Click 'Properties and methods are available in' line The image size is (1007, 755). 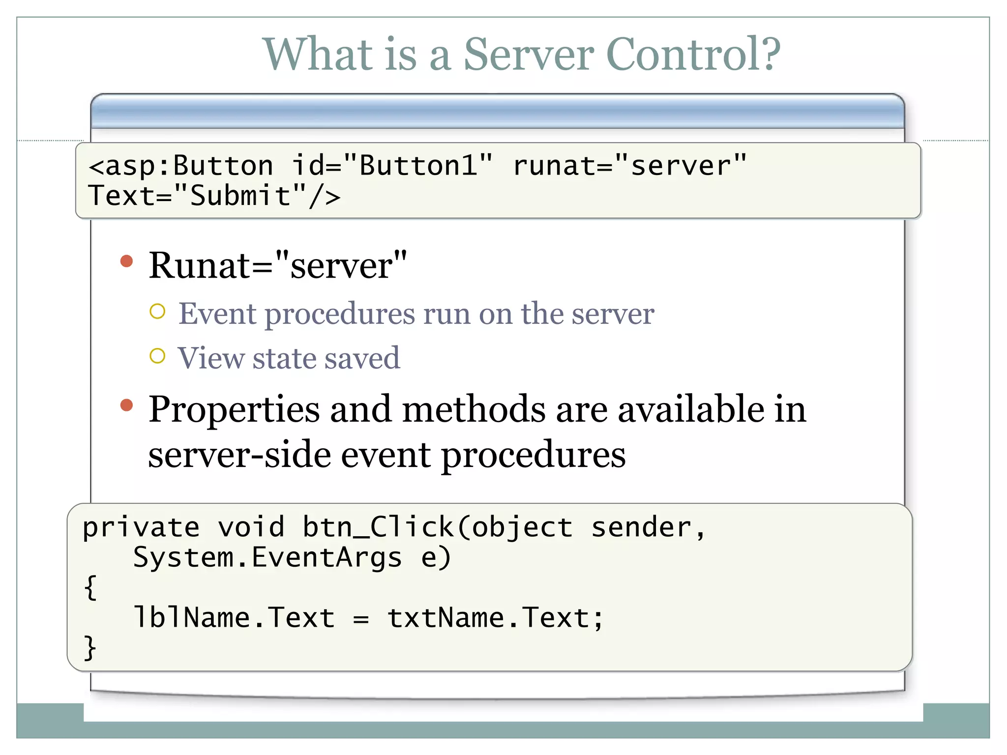click(477, 408)
